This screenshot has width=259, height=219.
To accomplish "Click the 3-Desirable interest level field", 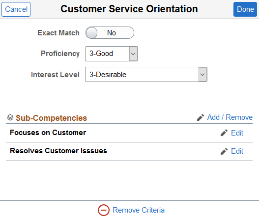I will click(x=146, y=75).
